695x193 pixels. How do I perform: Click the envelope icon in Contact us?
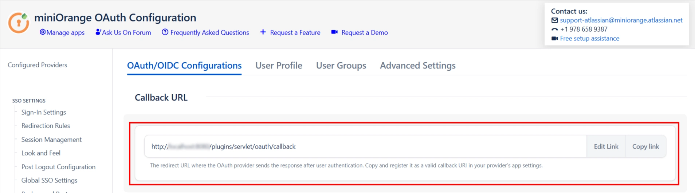coord(554,20)
